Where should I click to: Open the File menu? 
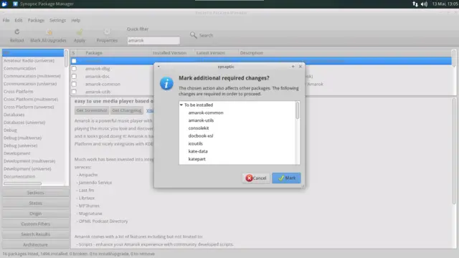coord(6,20)
